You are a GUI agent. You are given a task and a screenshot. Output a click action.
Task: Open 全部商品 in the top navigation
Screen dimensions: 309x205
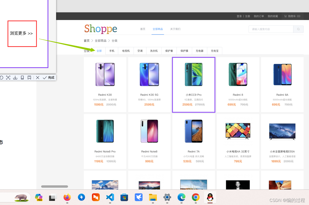click(x=158, y=29)
